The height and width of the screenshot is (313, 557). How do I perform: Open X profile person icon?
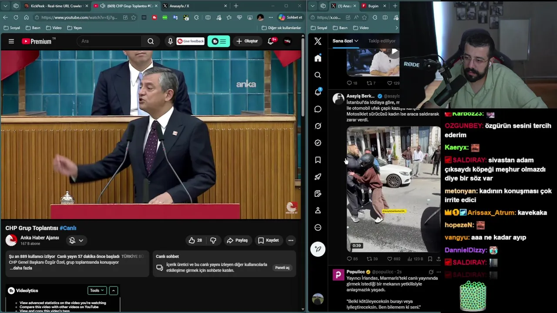(318, 210)
